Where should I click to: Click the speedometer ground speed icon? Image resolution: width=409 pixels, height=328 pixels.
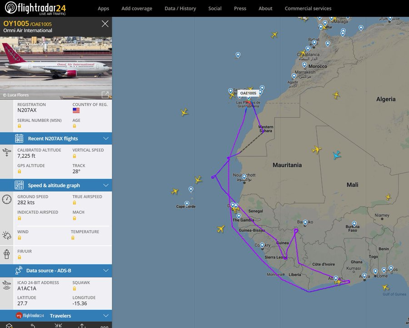(7, 199)
